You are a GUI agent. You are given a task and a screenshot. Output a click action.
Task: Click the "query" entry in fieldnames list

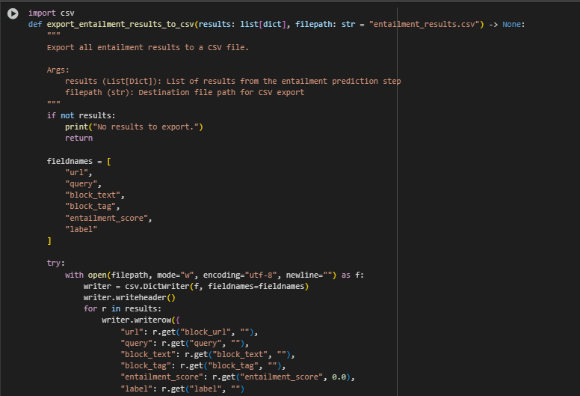coord(83,183)
